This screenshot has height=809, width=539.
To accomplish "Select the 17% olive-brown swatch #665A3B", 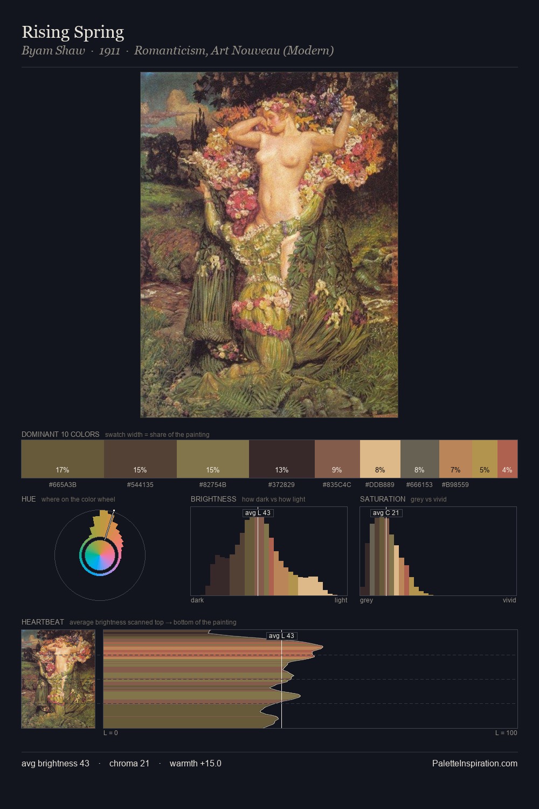I will tap(63, 459).
